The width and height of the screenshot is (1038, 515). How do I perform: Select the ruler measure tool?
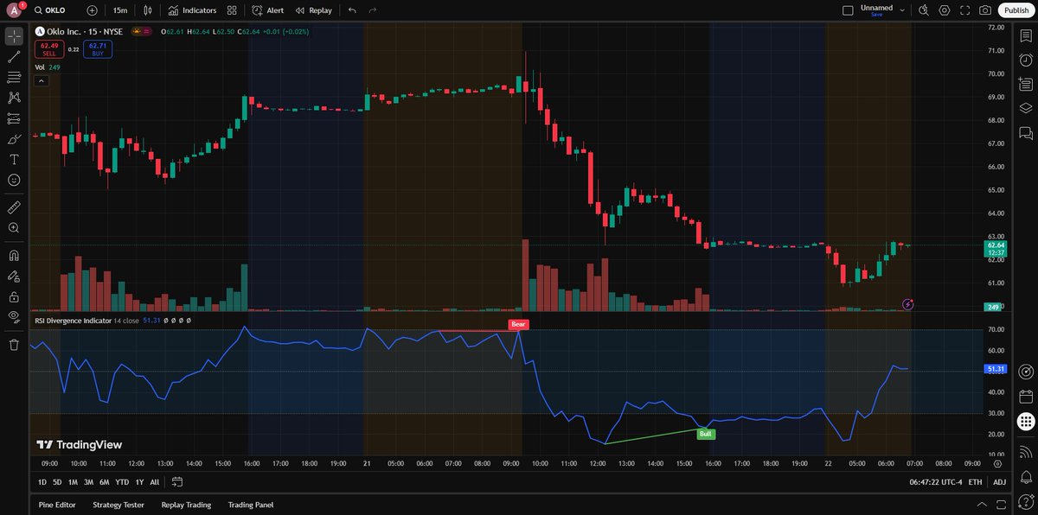pyautogui.click(x=14, y=207)
